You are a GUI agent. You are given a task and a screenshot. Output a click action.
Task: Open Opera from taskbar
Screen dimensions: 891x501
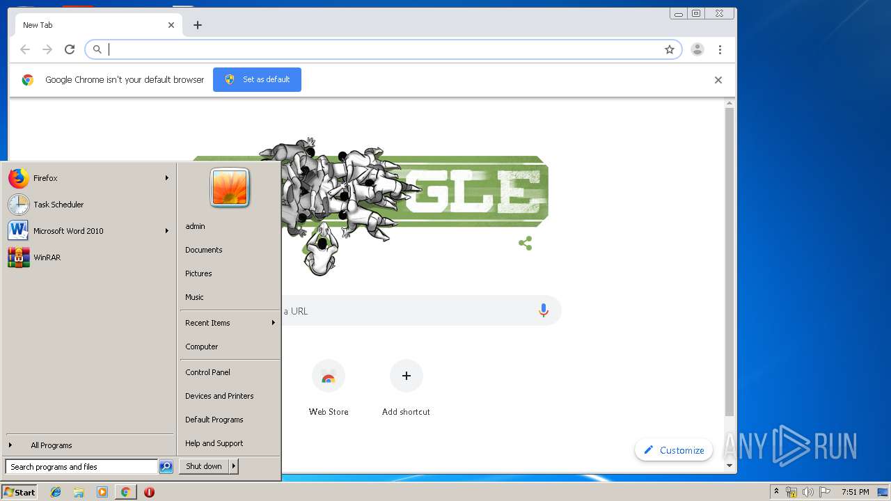tap(149, 492)
